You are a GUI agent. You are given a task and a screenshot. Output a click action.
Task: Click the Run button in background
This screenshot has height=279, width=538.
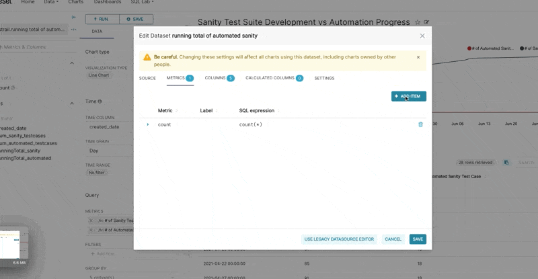tap(102, 19)
